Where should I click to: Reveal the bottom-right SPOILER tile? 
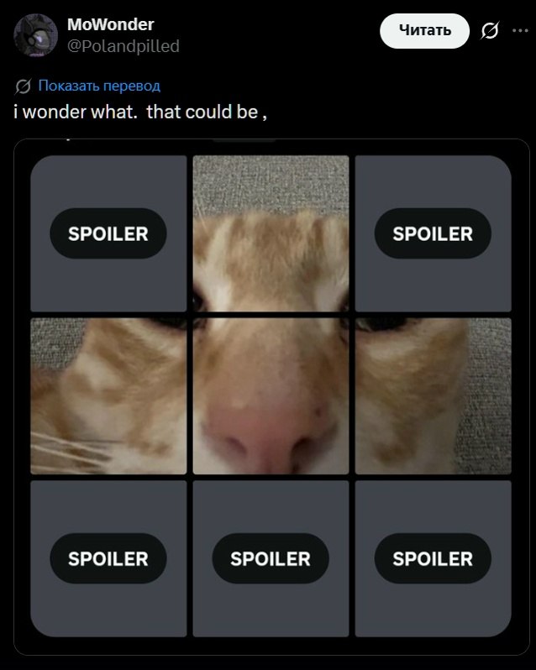click(x=433, y=558)
